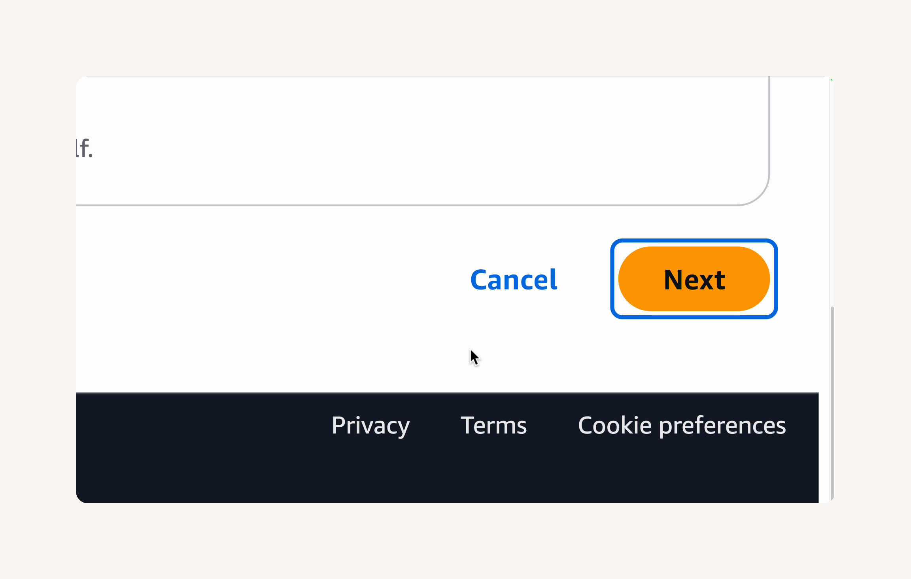Screen dimensions: 911x579
Task: Click the vertical scrollbar thumb
Action: 832,403
